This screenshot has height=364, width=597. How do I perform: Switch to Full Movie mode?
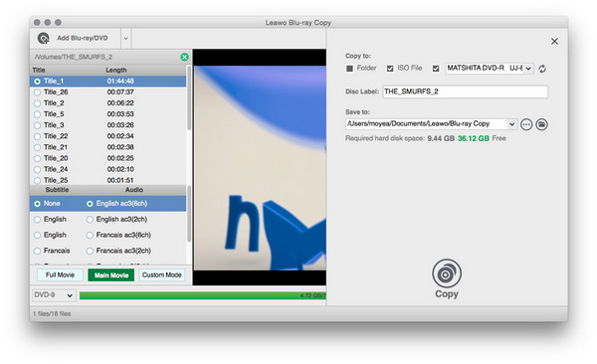pyautogui.click(x=60, y=274)
